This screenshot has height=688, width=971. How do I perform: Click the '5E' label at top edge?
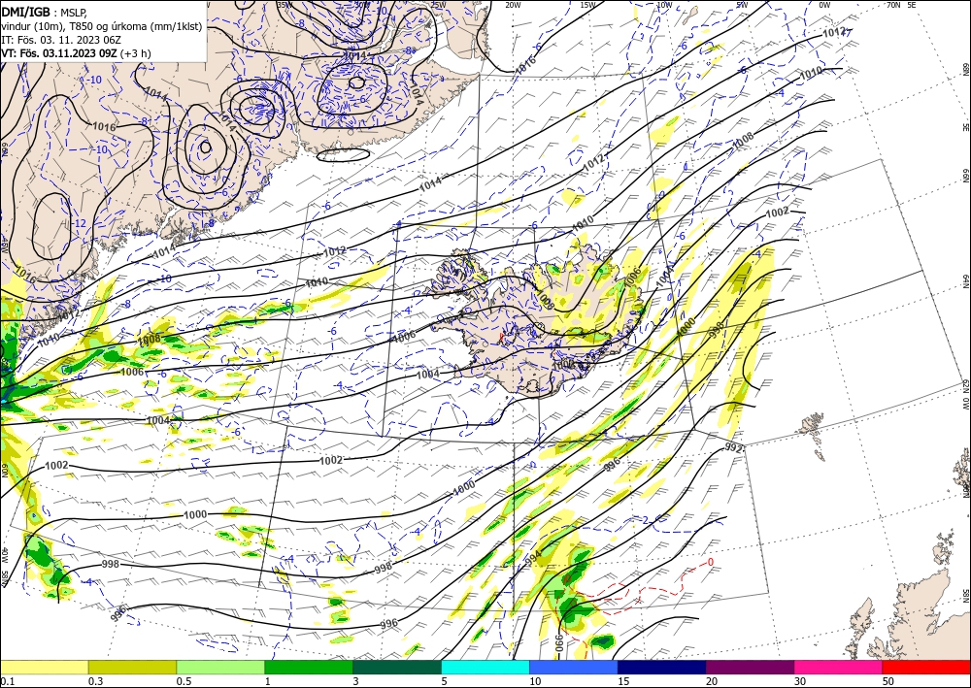pyautogui.click(x=912, y=5)
